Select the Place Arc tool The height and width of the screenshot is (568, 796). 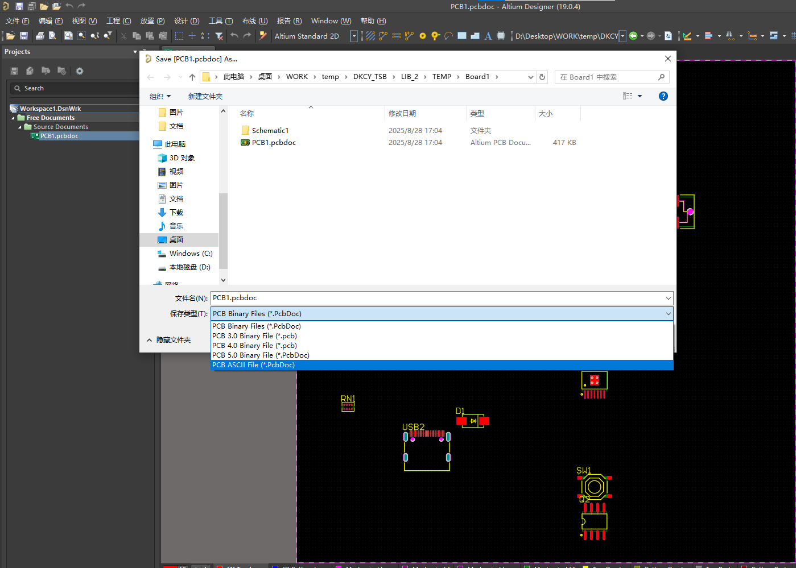pos(448,36)
